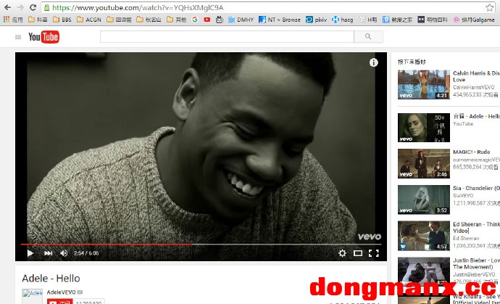The image size is (500, 304).
Task: Open the ACGN bookmarks folder
Action: point(89,20)
